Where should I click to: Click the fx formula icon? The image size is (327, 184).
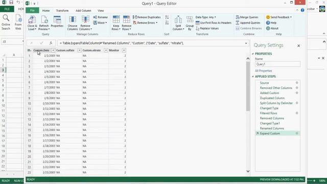coord(51,43)
